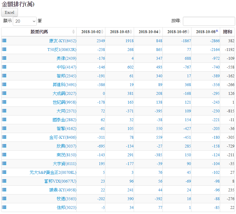
Task: Click the list icon in the 富邦VIX(00677U) row
Action: coord(4,181)
